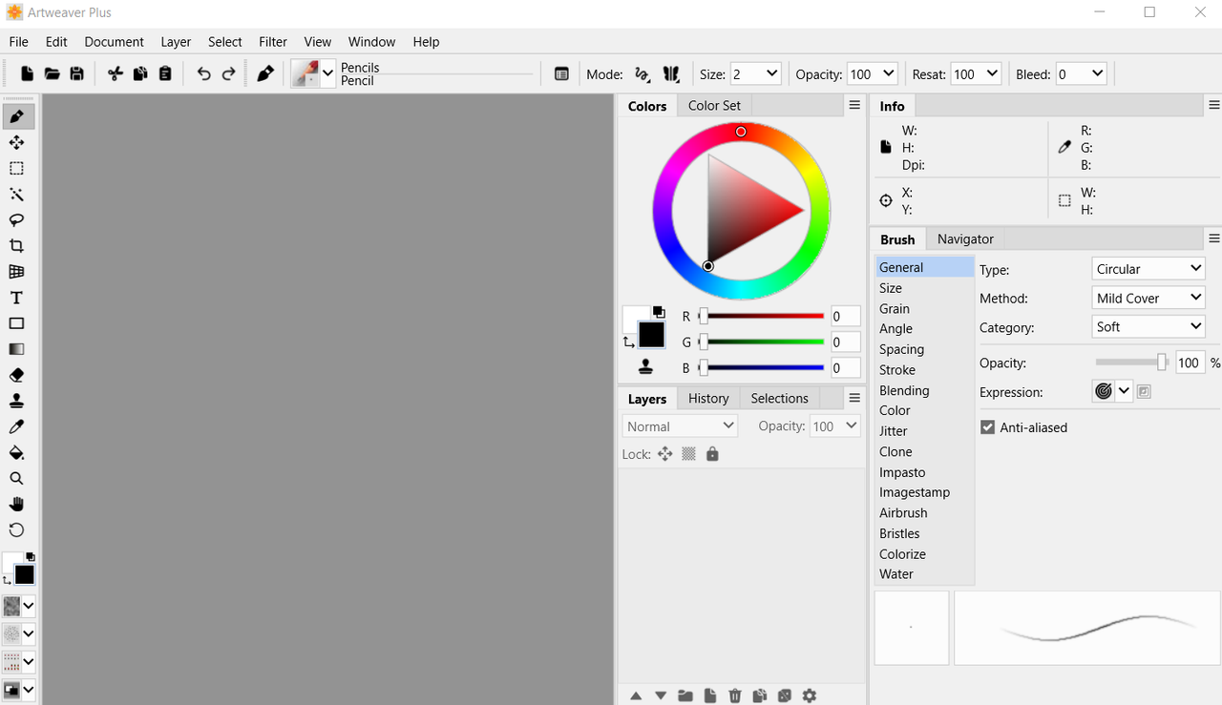Select the Shape rectangle tool

click(17, 323)
